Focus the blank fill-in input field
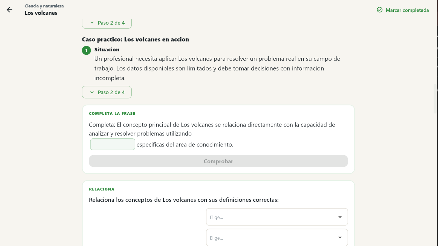 point(113,144)
